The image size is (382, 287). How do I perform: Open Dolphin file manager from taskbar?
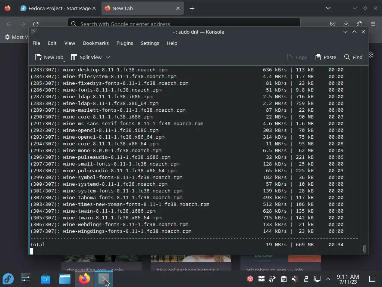(65, 279)
